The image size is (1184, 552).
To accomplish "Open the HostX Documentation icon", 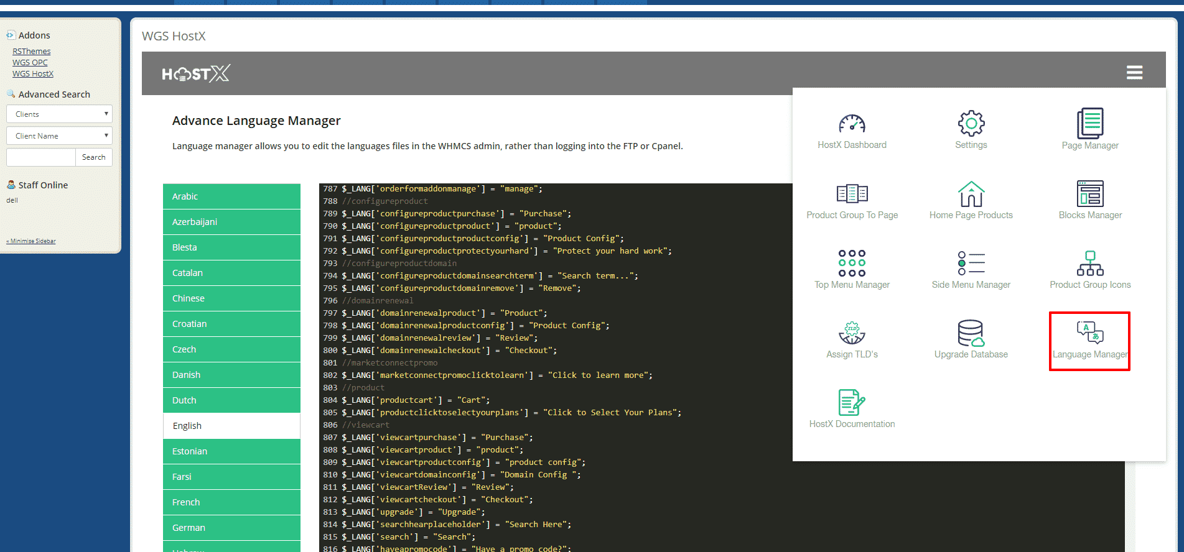I will [x=852, y=403].
